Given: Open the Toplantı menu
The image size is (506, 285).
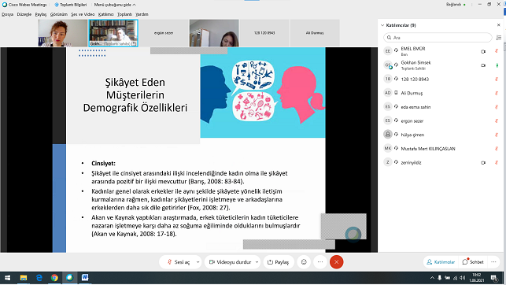Looking at the screenshot, I should pyautogui.click(x=124, y=14).
